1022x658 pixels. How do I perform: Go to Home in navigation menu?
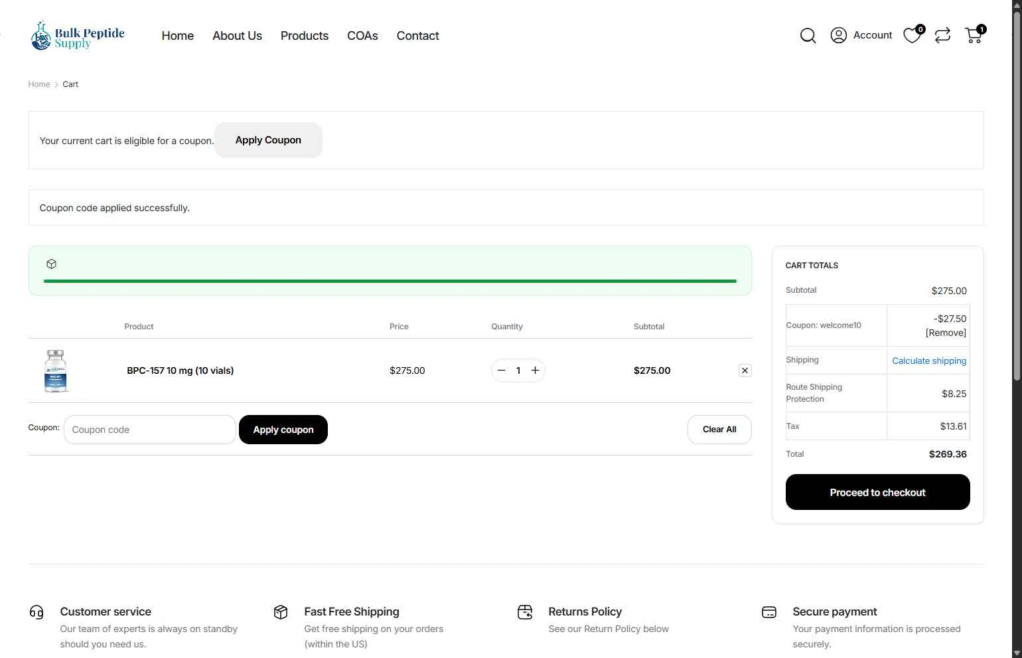178,36
